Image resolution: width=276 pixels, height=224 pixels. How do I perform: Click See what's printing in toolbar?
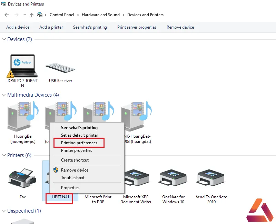pyautogui.click(x=90, y=27)
